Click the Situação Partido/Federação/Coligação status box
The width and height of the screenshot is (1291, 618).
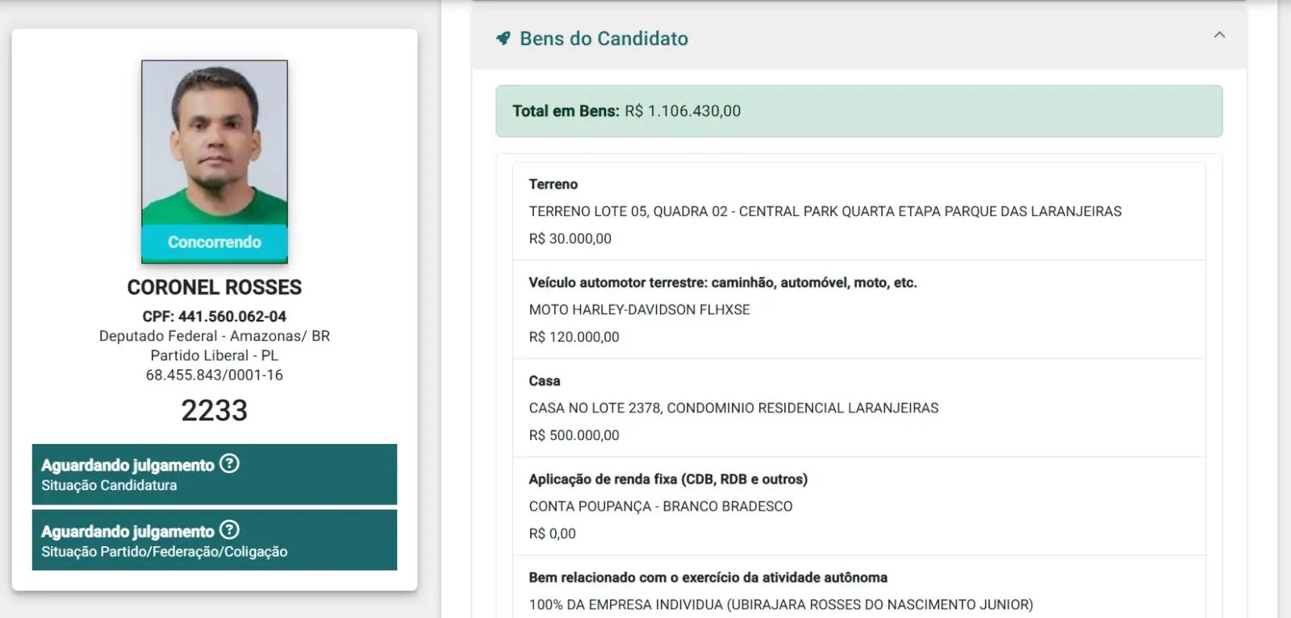[215, 540]
